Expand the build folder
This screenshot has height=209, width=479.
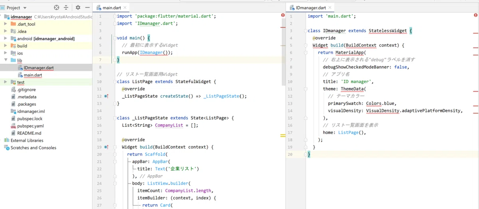[x=5, y=46]
